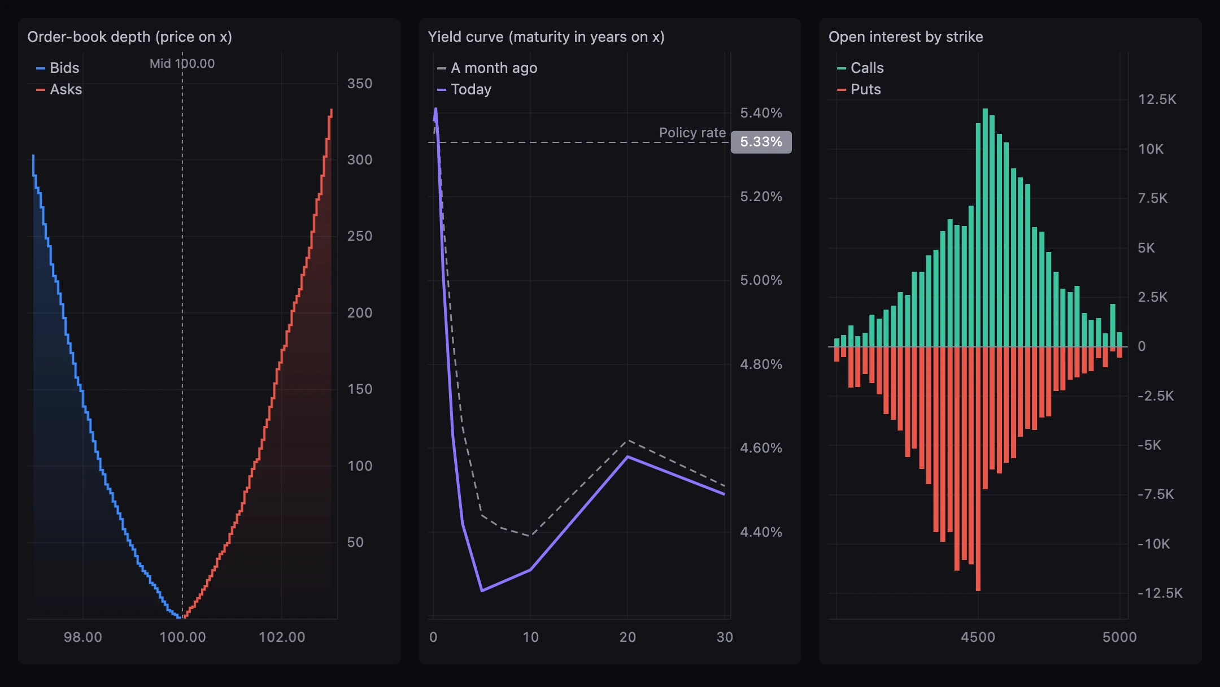Image resolution: width=1220 pixels, height=687 pixels.
Task: Click the 5.20% yield axis label
Action: coord(761,197)
